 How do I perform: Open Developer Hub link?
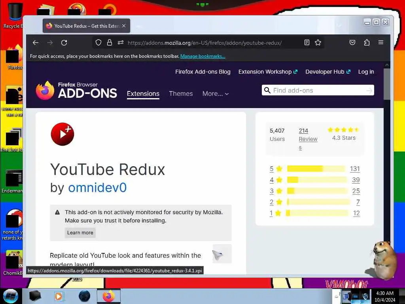(x=328, y=72)
